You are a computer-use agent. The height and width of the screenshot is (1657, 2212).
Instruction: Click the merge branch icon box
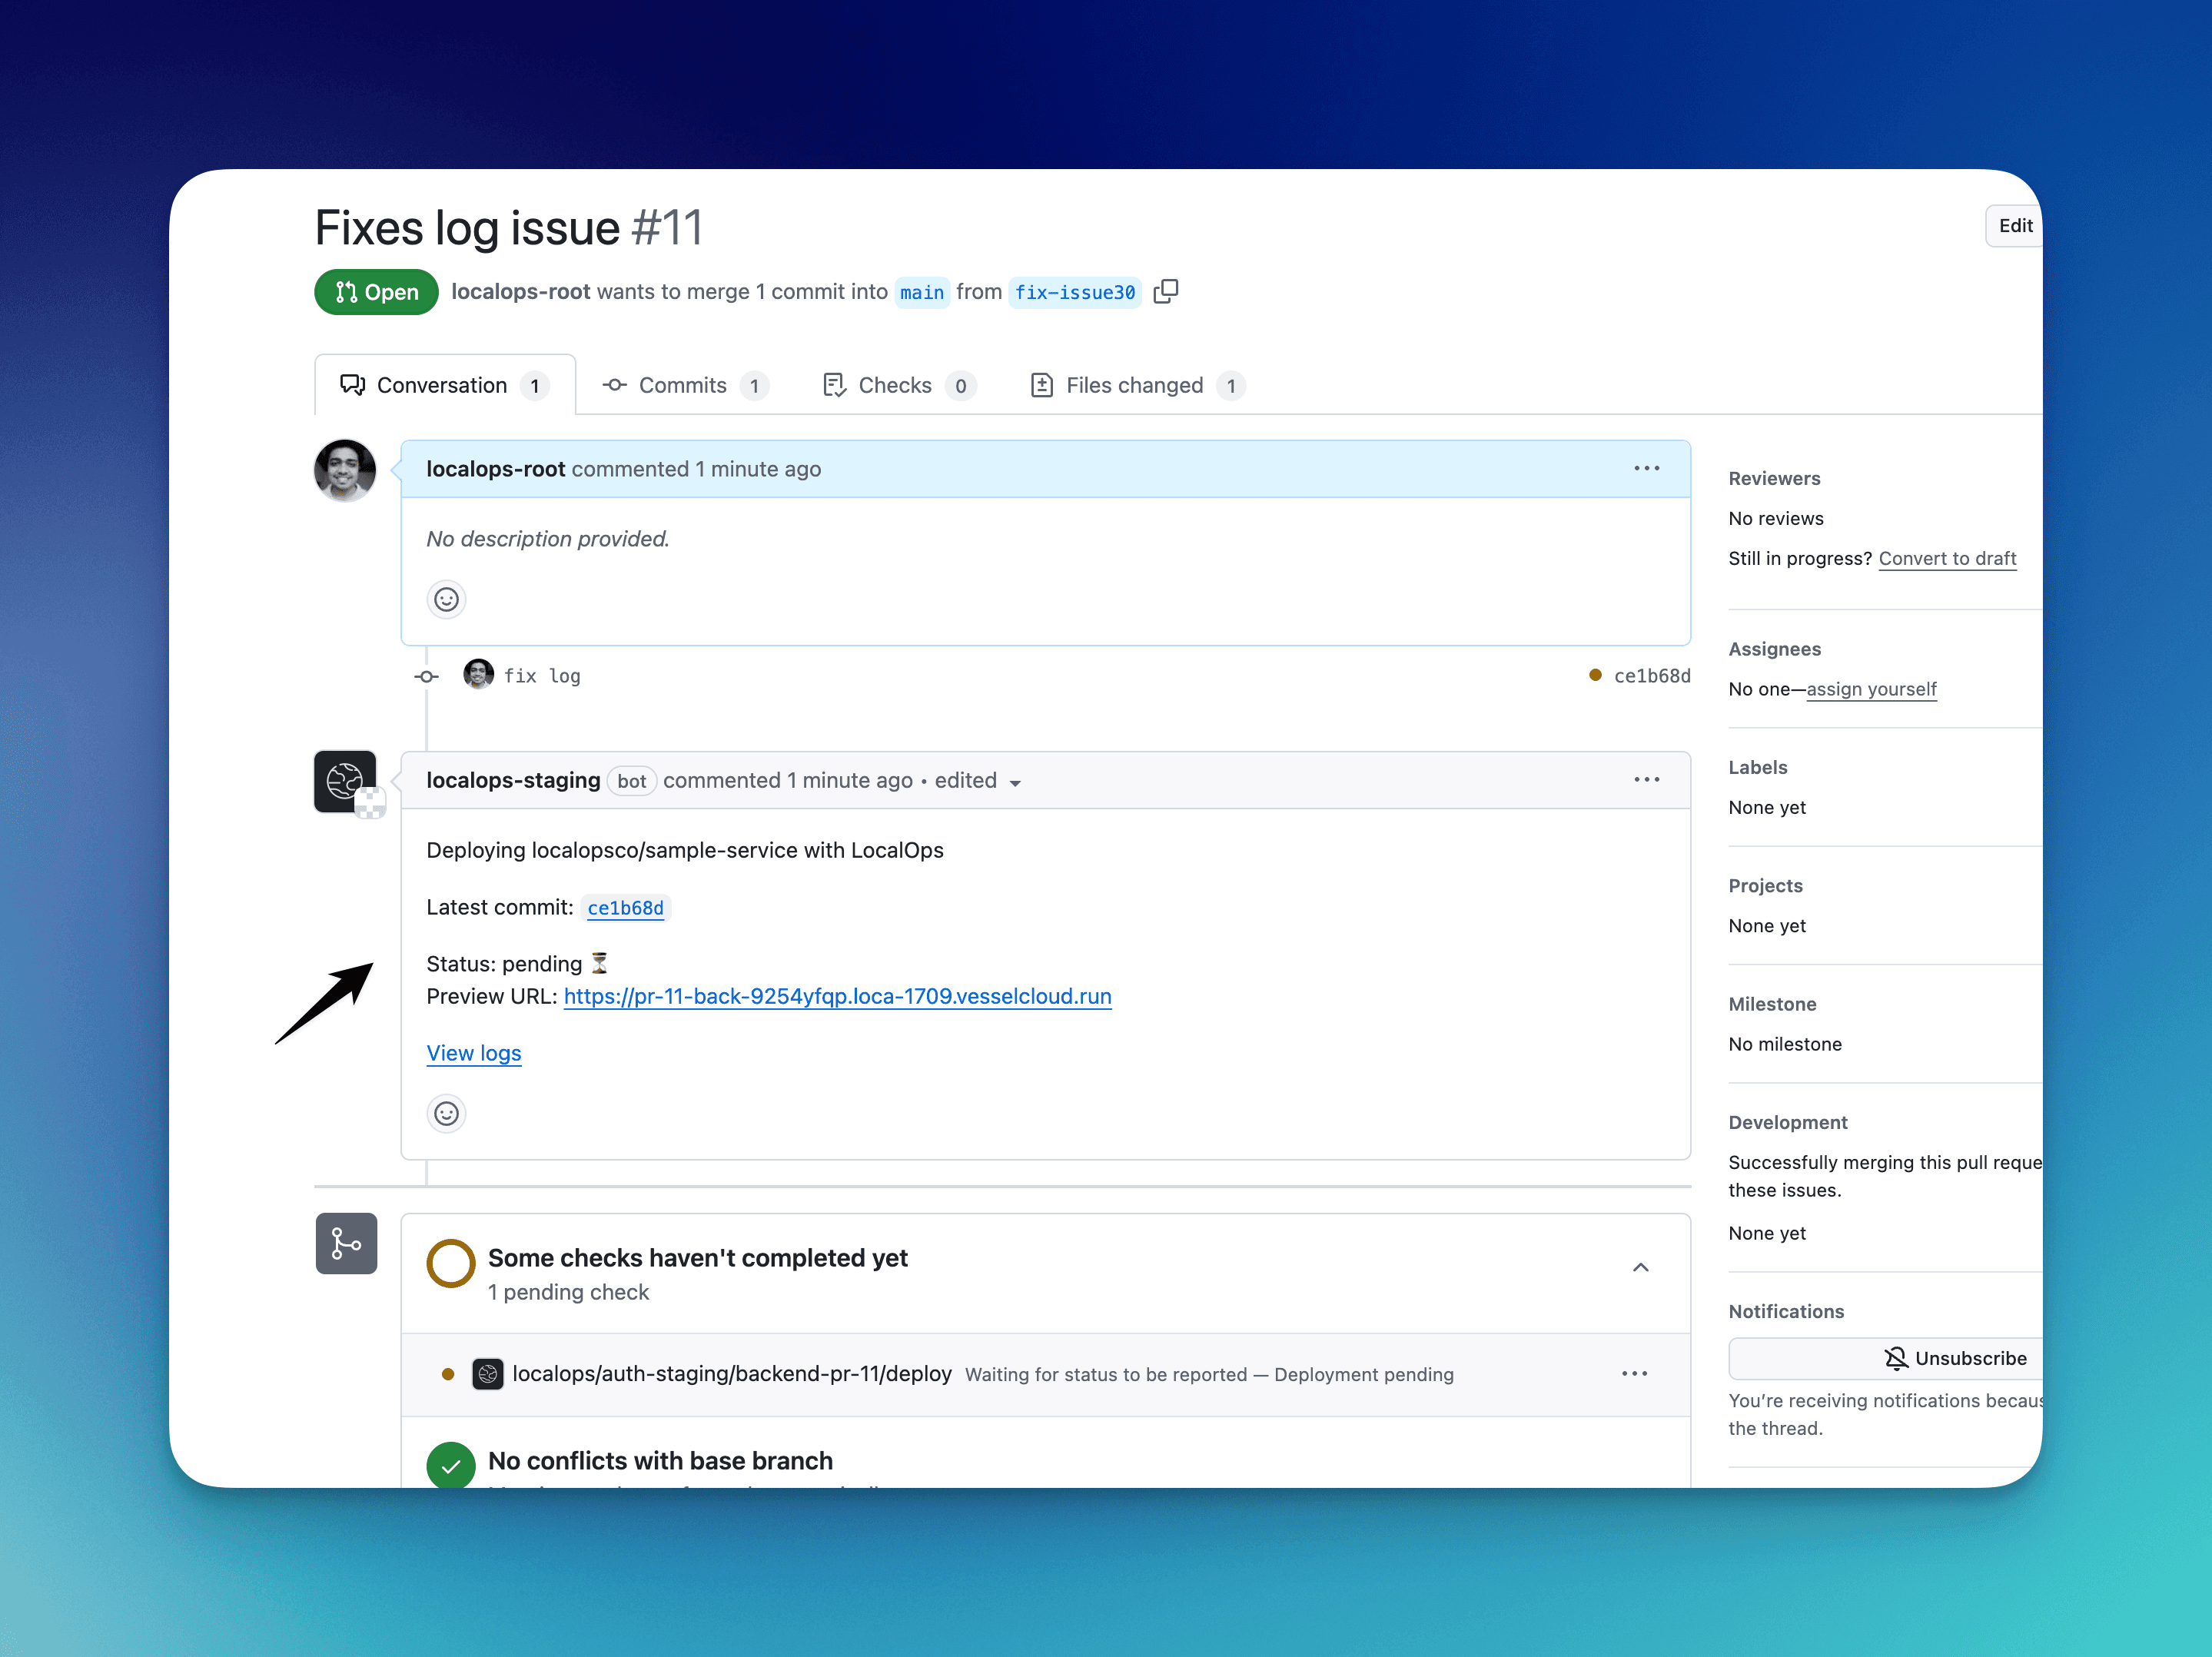(346, 1243)
